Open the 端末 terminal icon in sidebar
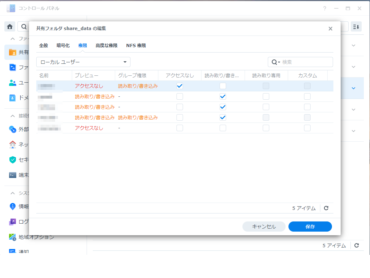 [x=13, y=175]
